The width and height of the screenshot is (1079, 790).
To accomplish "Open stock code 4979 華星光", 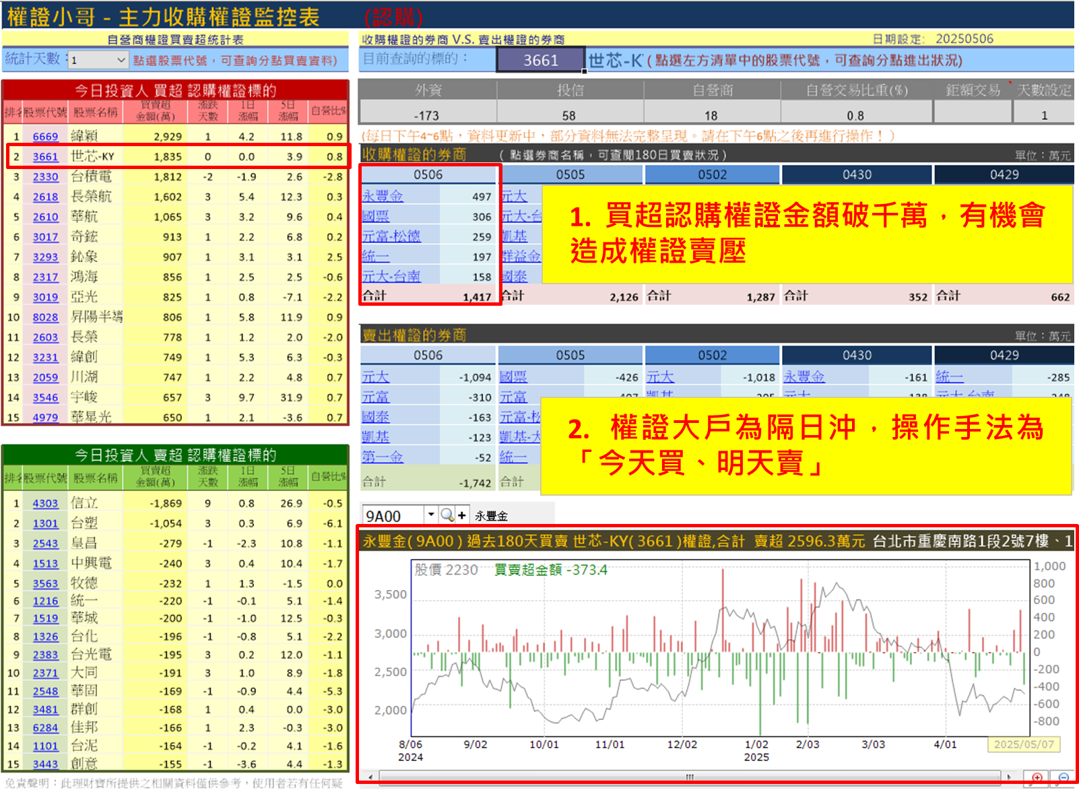I will tap(45, 418).
